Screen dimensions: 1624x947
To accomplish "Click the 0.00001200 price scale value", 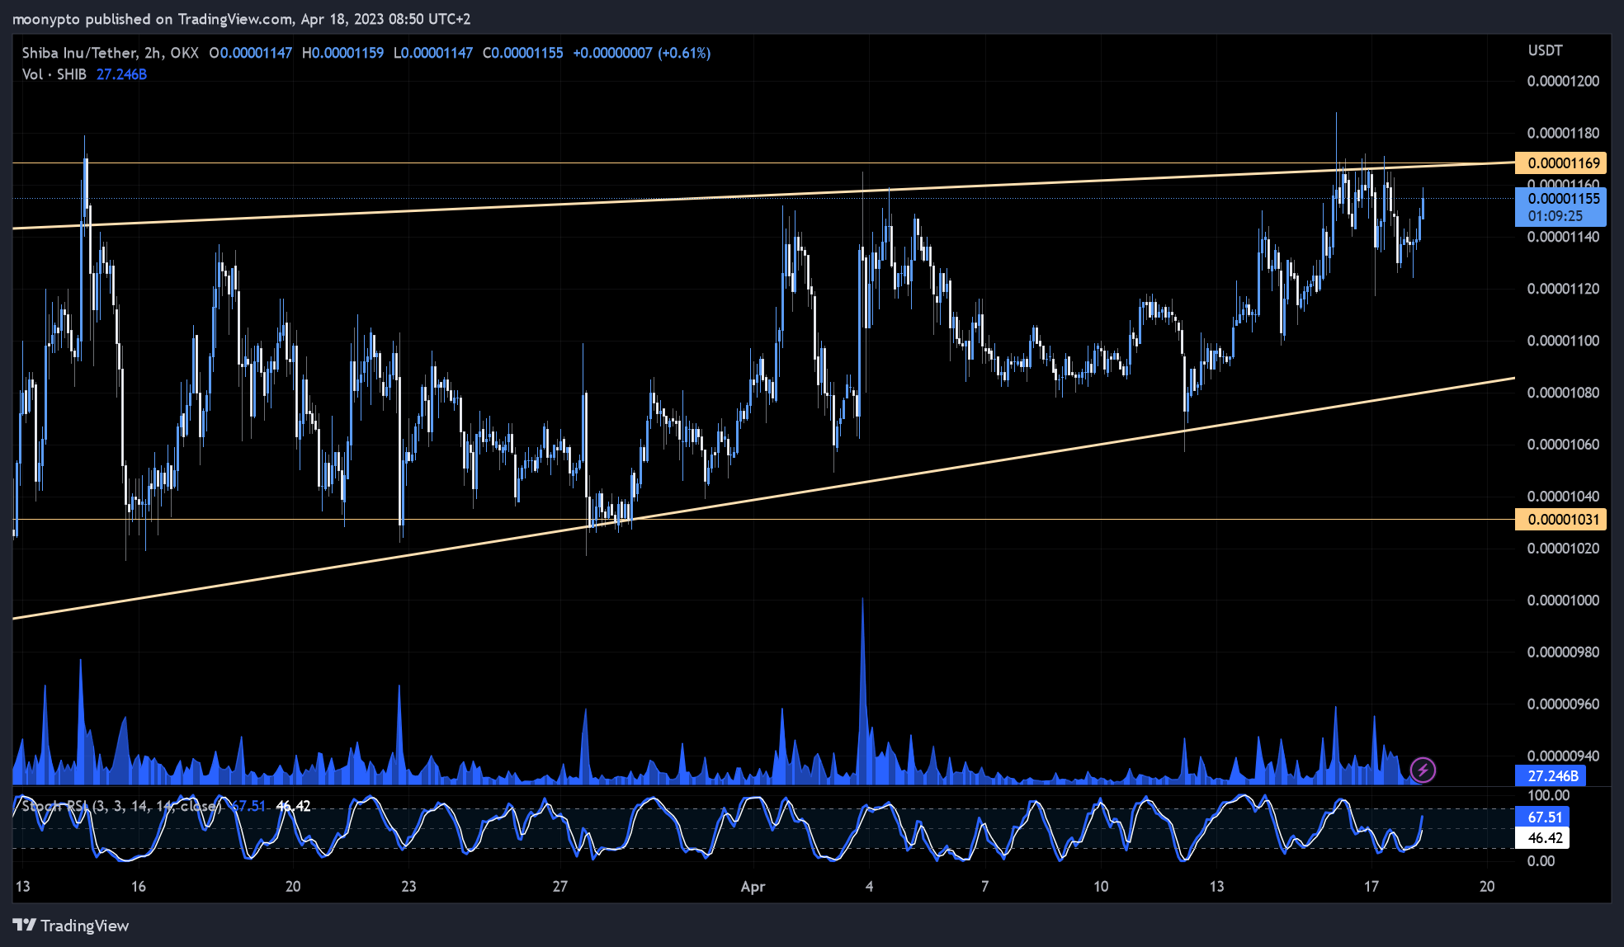I will (1563, 81).
